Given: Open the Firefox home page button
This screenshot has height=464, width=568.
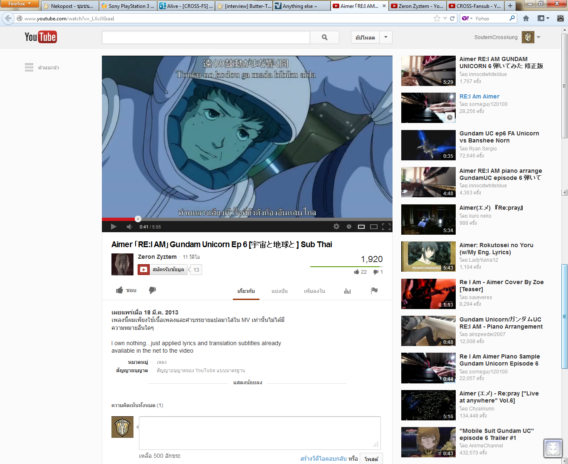Looking at the screenshot, I should (526, 18).
